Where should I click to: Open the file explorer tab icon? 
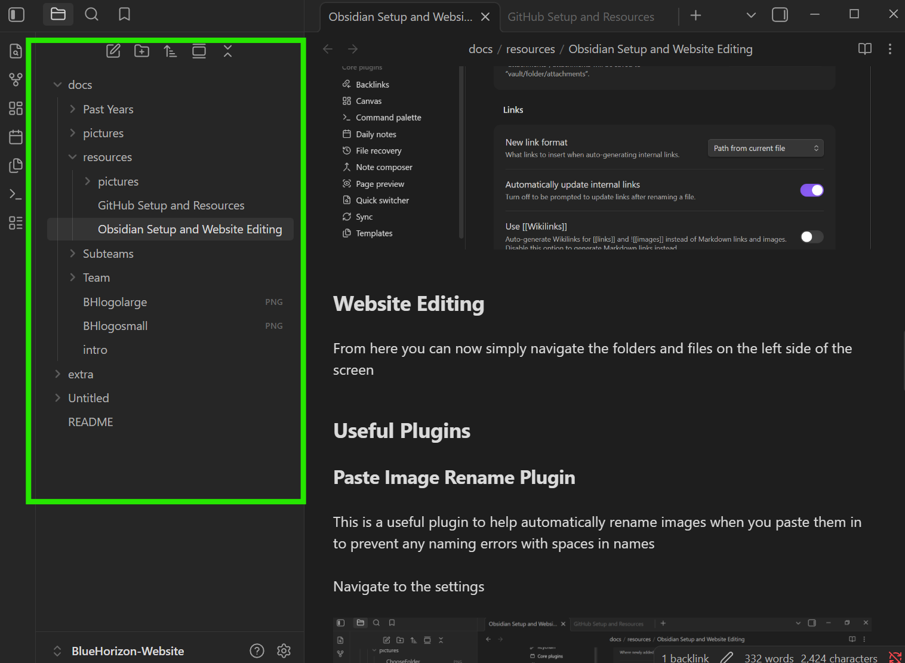point(58,14)
